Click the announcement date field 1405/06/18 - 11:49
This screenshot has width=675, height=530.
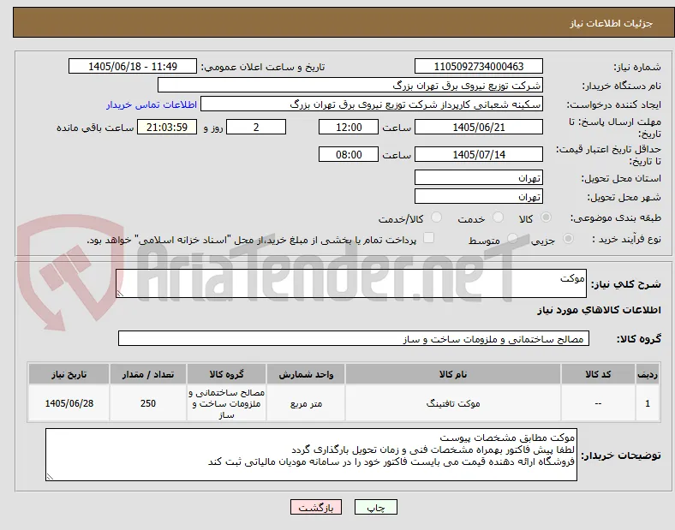point(133,66)
